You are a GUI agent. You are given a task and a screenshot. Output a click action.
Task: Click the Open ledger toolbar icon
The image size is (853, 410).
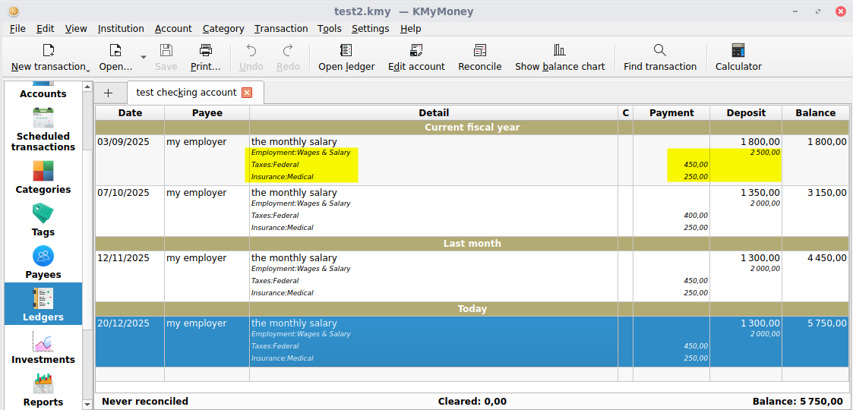click(x=346, y=51)
